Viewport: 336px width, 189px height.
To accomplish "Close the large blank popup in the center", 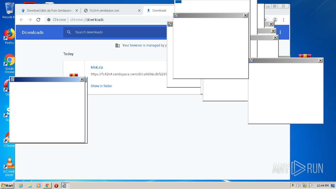I will click(x=245, y=15).
